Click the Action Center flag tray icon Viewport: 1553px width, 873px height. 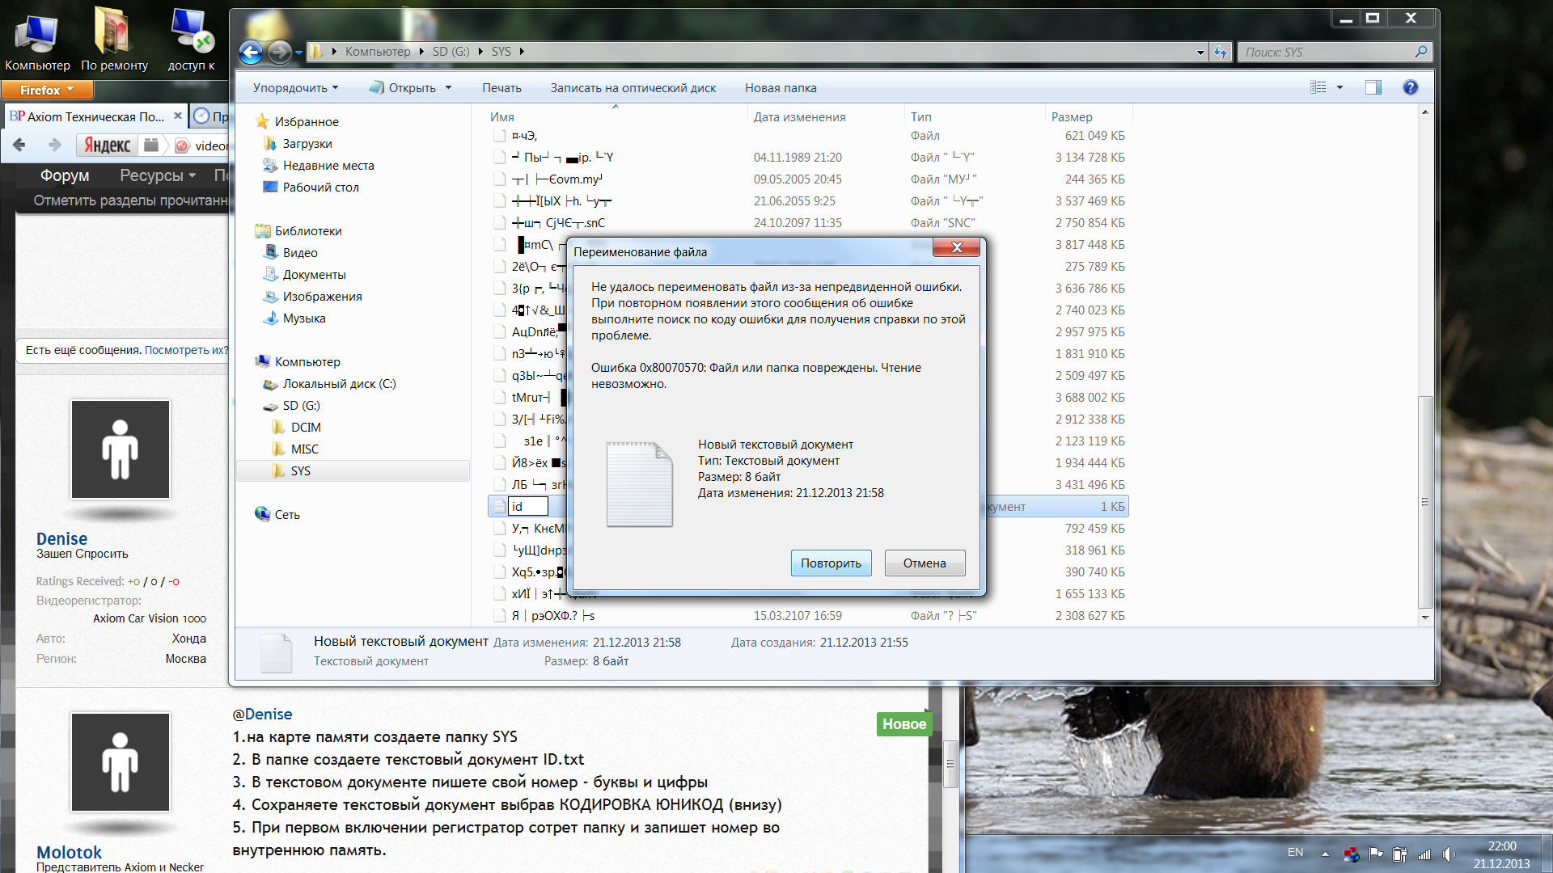1375,854
